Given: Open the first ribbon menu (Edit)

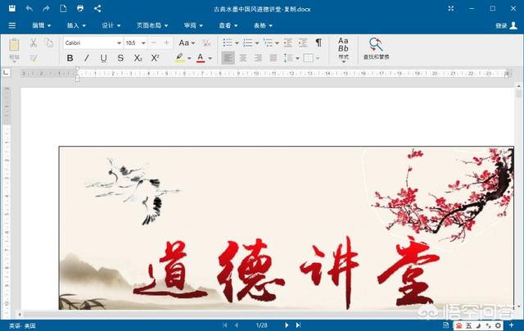Looking at the screenshot, I should [42, 25].
